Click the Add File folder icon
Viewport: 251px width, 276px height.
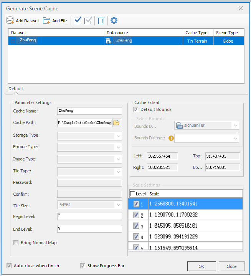pos(47,21)
